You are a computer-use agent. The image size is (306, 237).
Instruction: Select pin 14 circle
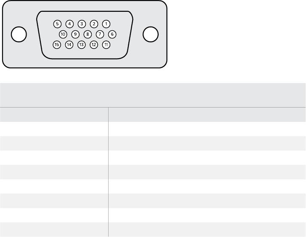pyautogui.click(x=69, y=45)
